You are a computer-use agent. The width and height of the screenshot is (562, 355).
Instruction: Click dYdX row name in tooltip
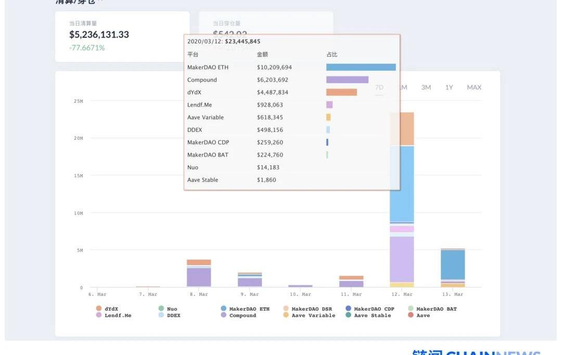point(194,93)
